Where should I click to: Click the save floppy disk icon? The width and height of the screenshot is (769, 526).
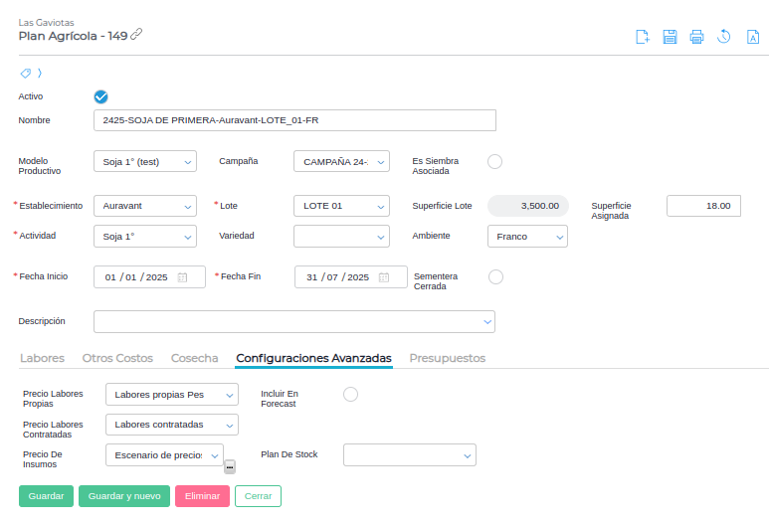coord(670,37)
